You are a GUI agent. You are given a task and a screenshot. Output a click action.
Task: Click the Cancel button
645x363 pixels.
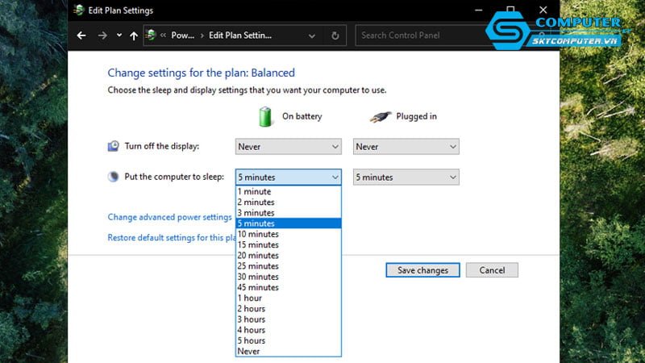[492, 270]
